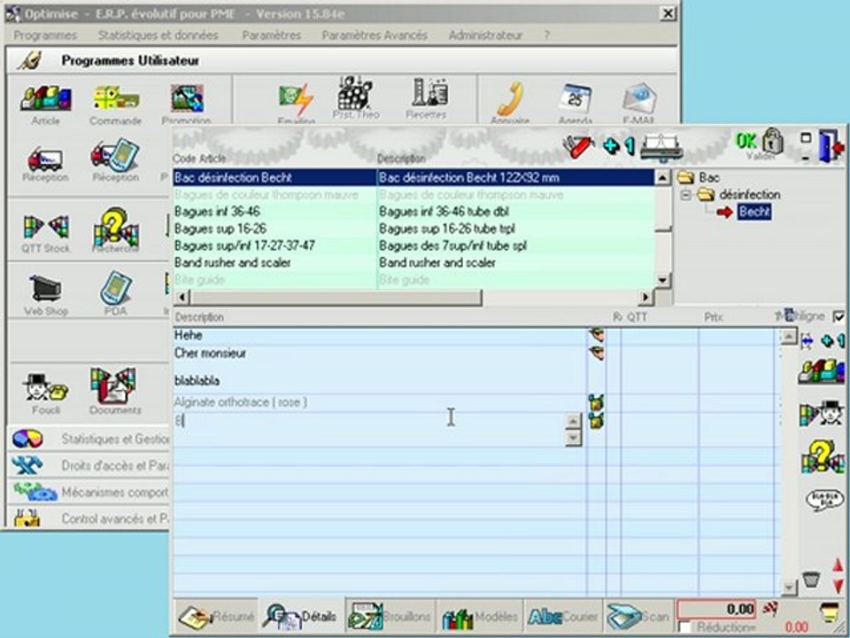850x638 pixels.
Task: Open the E-MAIL envelope icon
Action: [639, 98]
